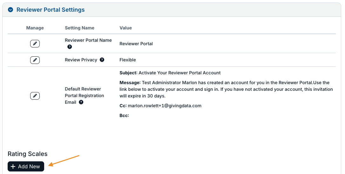Edit the Reviewer Portal Name setting
The width and height of the screenshot is (345, 174).
35,44
